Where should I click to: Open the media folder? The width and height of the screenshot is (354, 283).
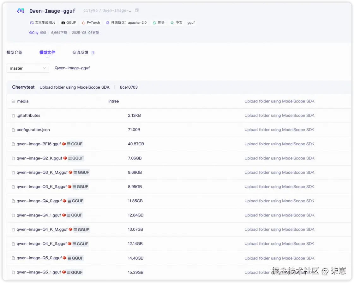[x=23, y=101]
